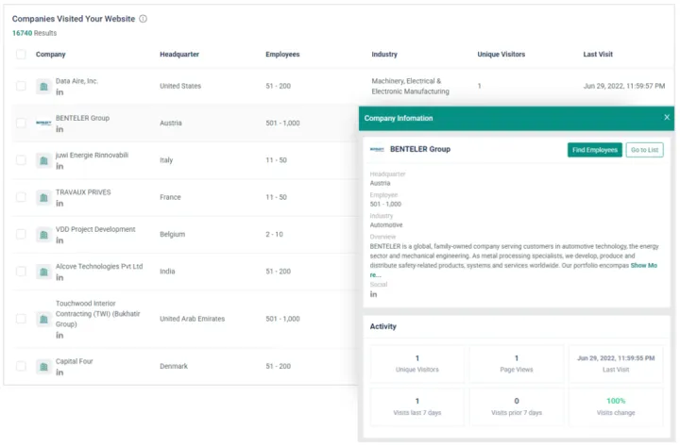Click the building icon for Capital Four
Viewport: 680px width, 446px height.
point(43,367)
